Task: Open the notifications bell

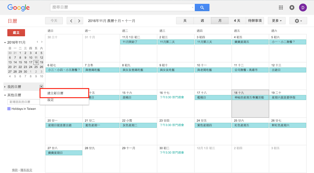Action: click(x=292, y=8)
